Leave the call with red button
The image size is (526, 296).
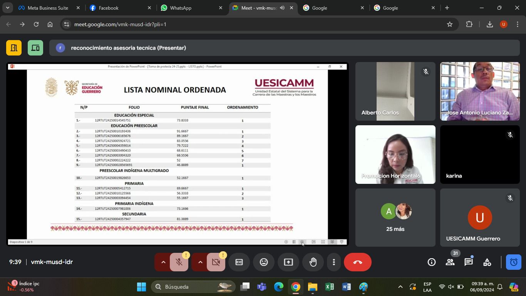coord(357,262)
